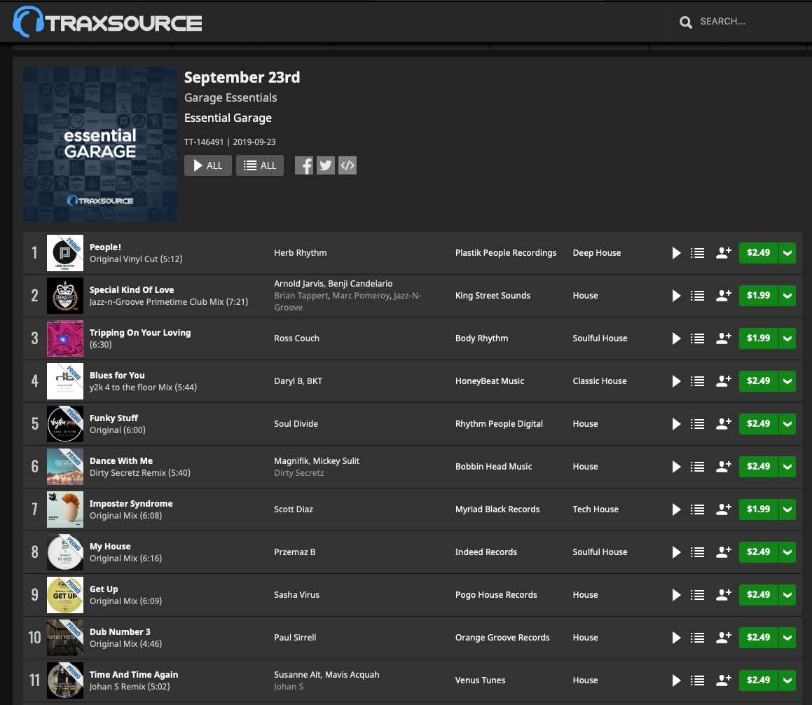Open Dirty Secretz remixer link
The height and width of the screenshot is (705, 812).
click(x=298, y=473)
